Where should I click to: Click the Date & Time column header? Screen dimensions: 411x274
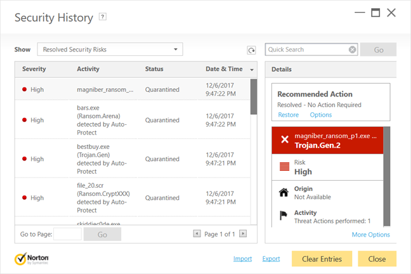(x=224, y=69)
